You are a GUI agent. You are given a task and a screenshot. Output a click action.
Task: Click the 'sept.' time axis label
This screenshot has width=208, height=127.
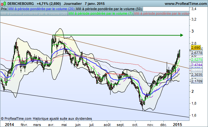[121, 125]
